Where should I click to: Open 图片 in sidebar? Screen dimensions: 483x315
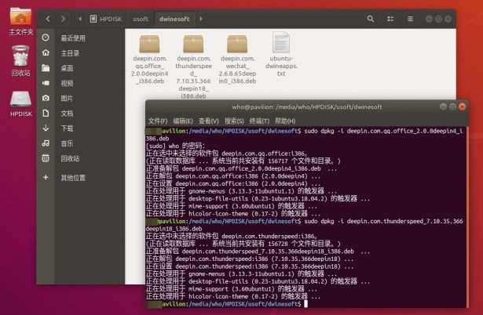pyautogui.click(x=67, y=99)
